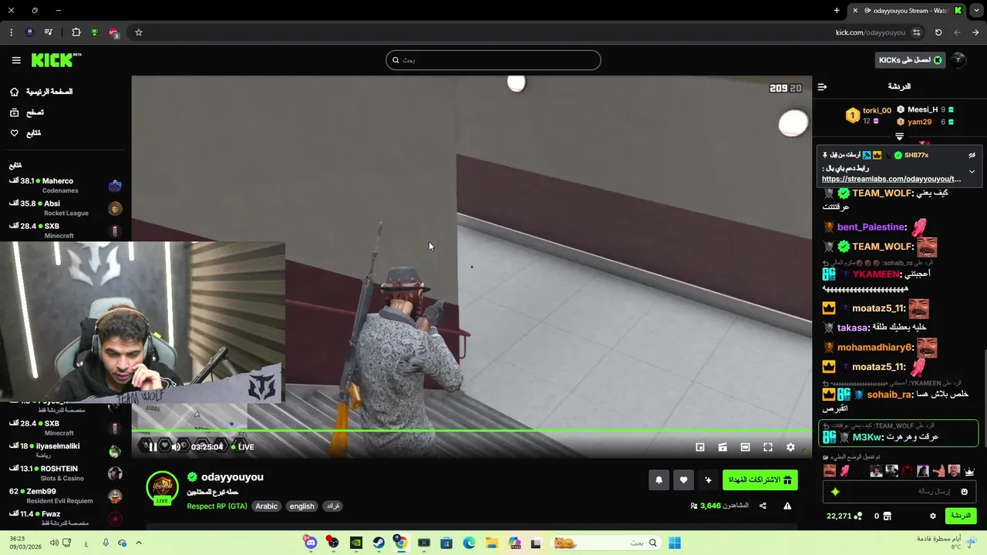This screenshot has width=987, height=555.
Task: Click the green stream progress bar
Action: point(471,432)
